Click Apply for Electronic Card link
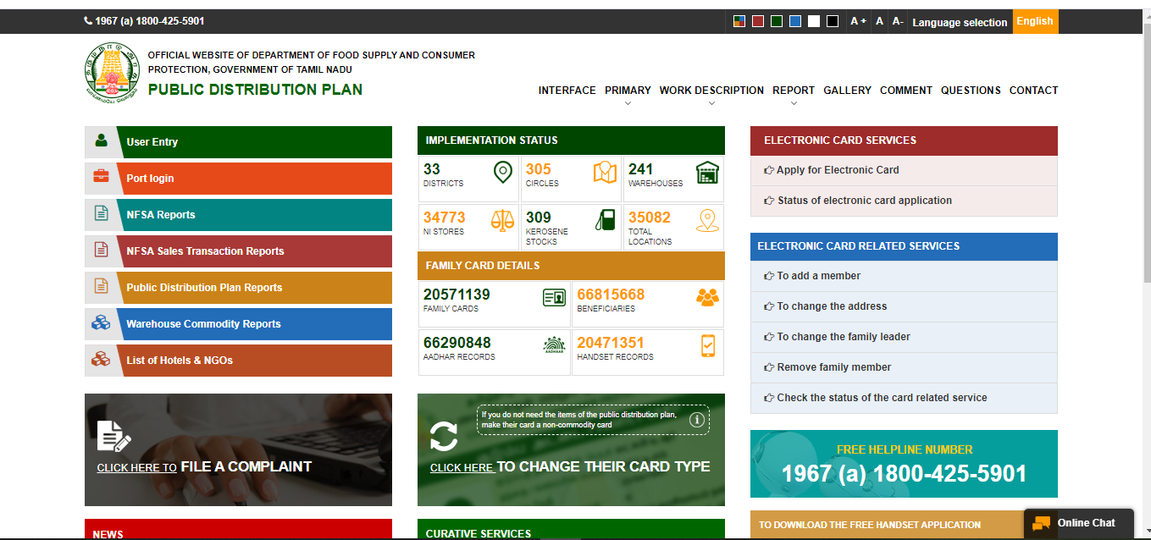Image resolution: width=1151 pixels, height=540 pixels. (x=837, y=170)
